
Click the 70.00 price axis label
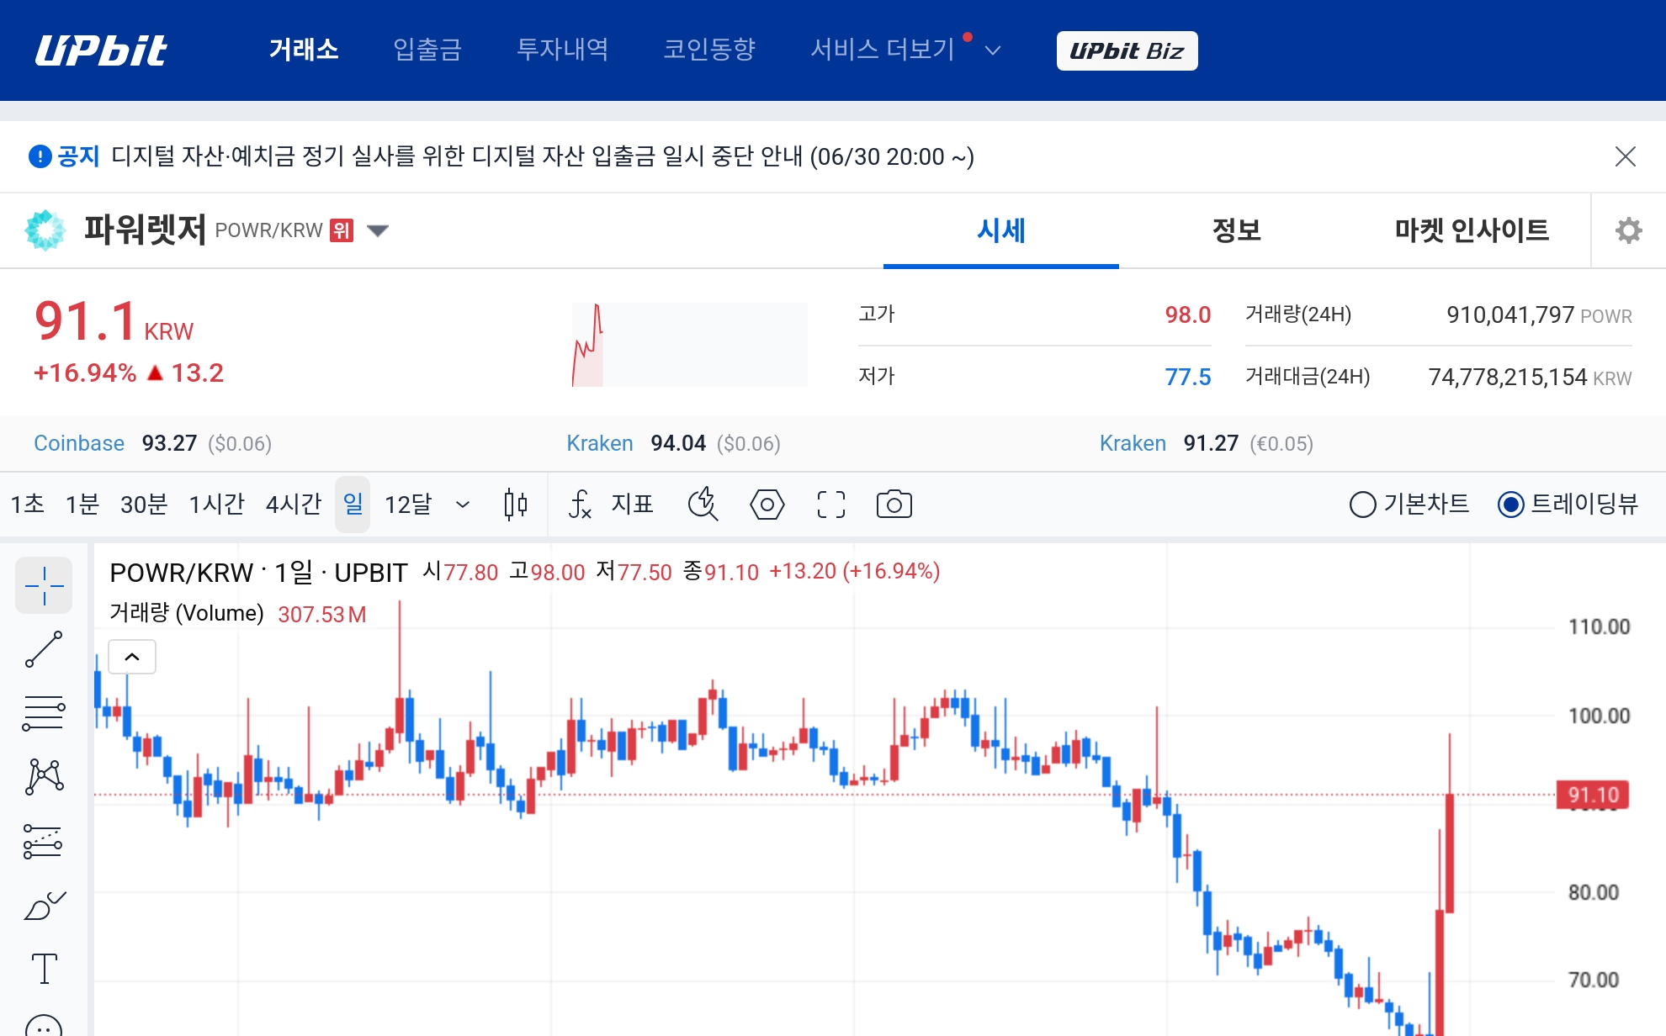click(x=1594, y=980)
